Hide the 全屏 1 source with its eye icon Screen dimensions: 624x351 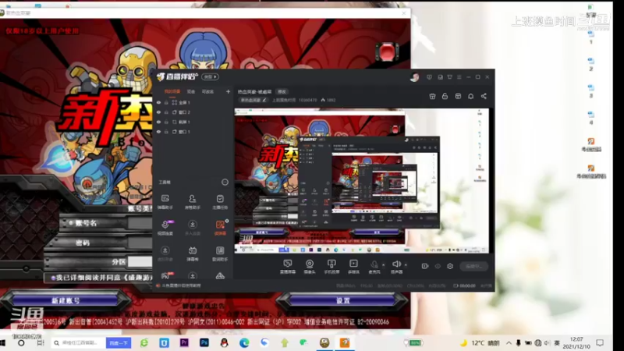(159, 103)
